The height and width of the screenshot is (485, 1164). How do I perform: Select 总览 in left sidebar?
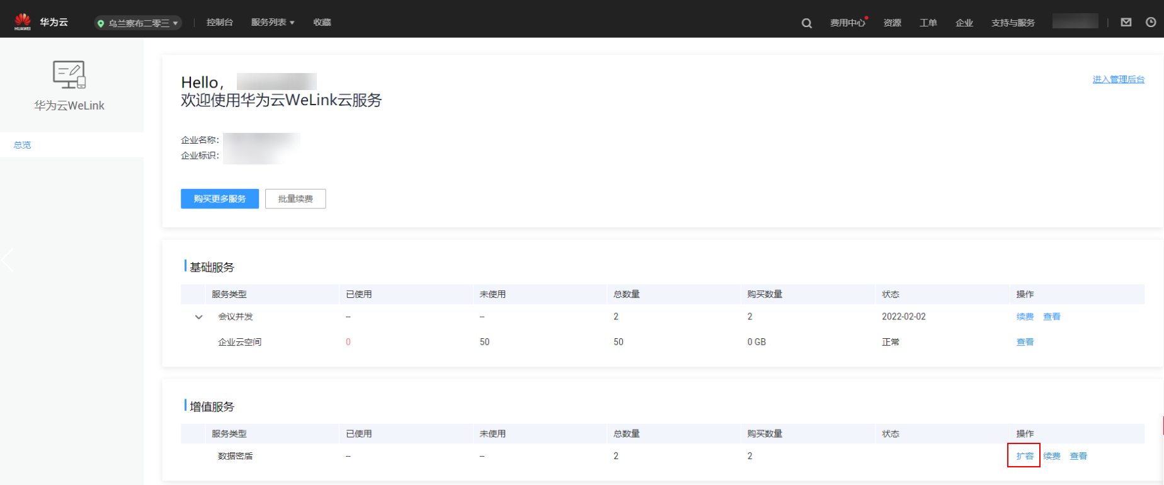[22, 145]
